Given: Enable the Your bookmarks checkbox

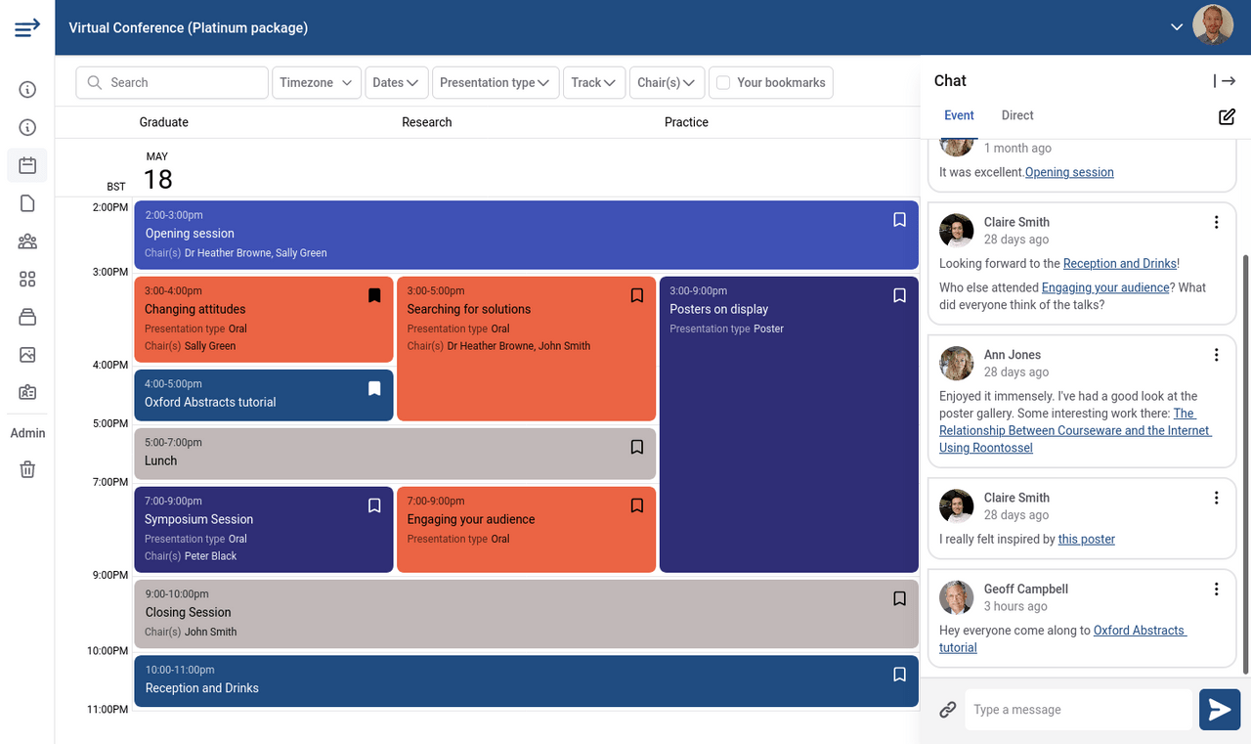Looking at the screenshot, I should tap(723, 83).
